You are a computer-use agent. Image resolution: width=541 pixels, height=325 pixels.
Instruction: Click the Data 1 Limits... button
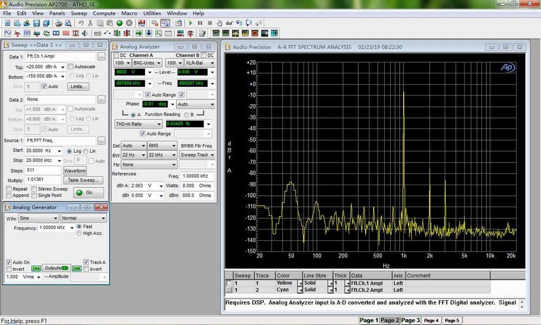click(x=78, y=86)
